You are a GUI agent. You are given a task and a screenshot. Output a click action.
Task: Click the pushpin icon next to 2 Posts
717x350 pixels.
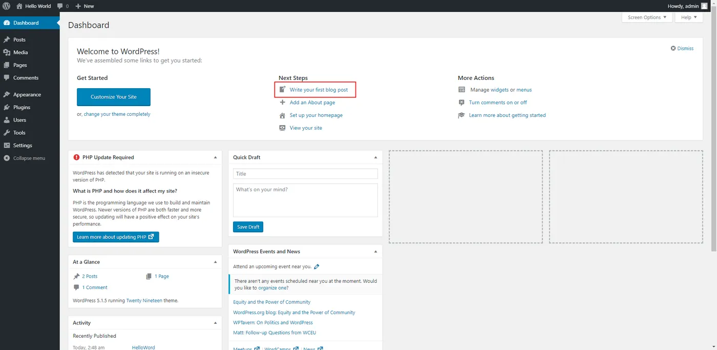coord(76,276)
